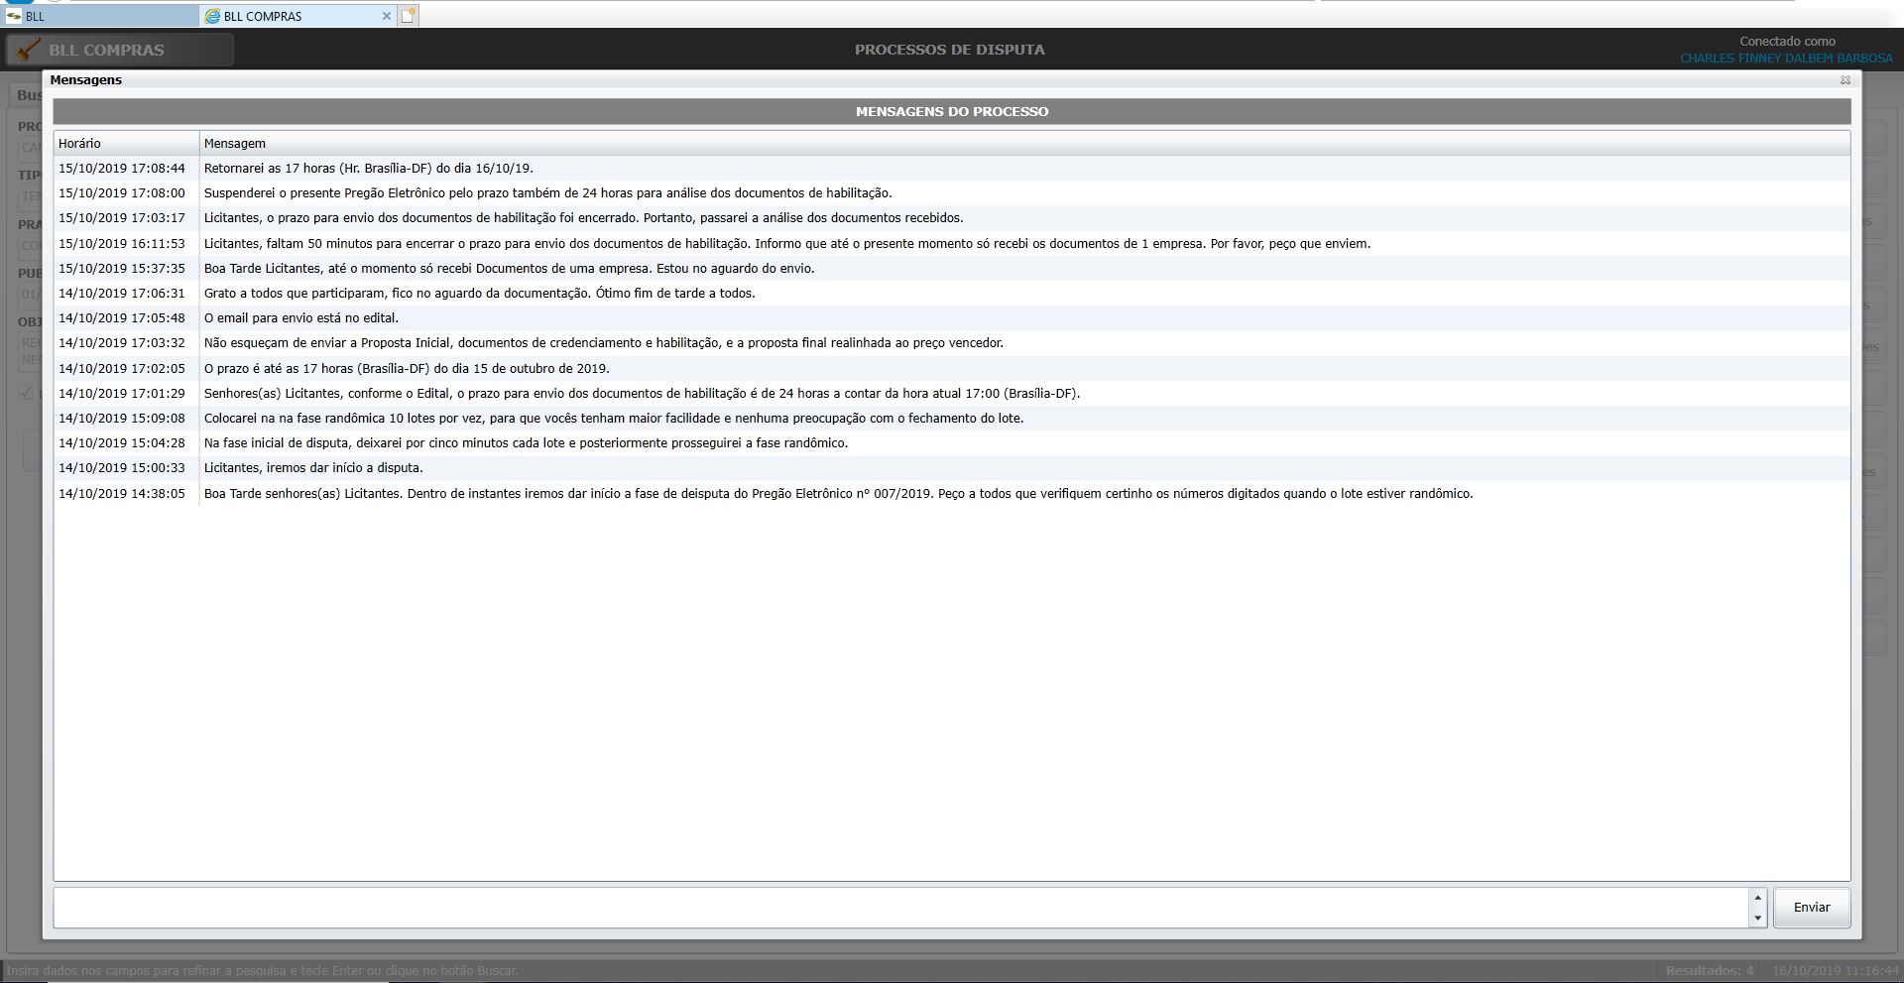Click the BLL tab favicon

14,16
